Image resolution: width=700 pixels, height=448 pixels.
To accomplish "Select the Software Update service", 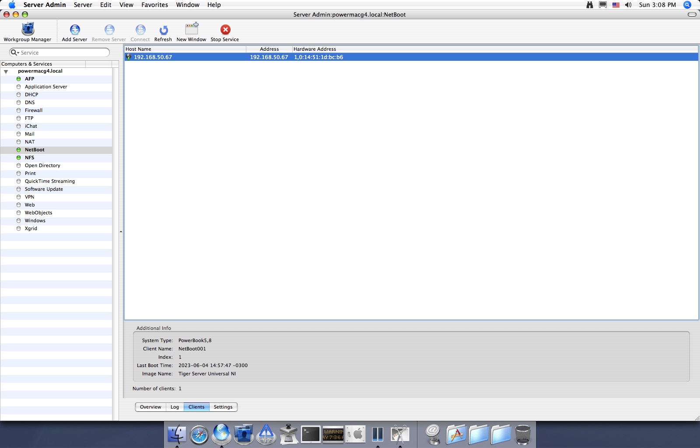I will pos(56,189).
